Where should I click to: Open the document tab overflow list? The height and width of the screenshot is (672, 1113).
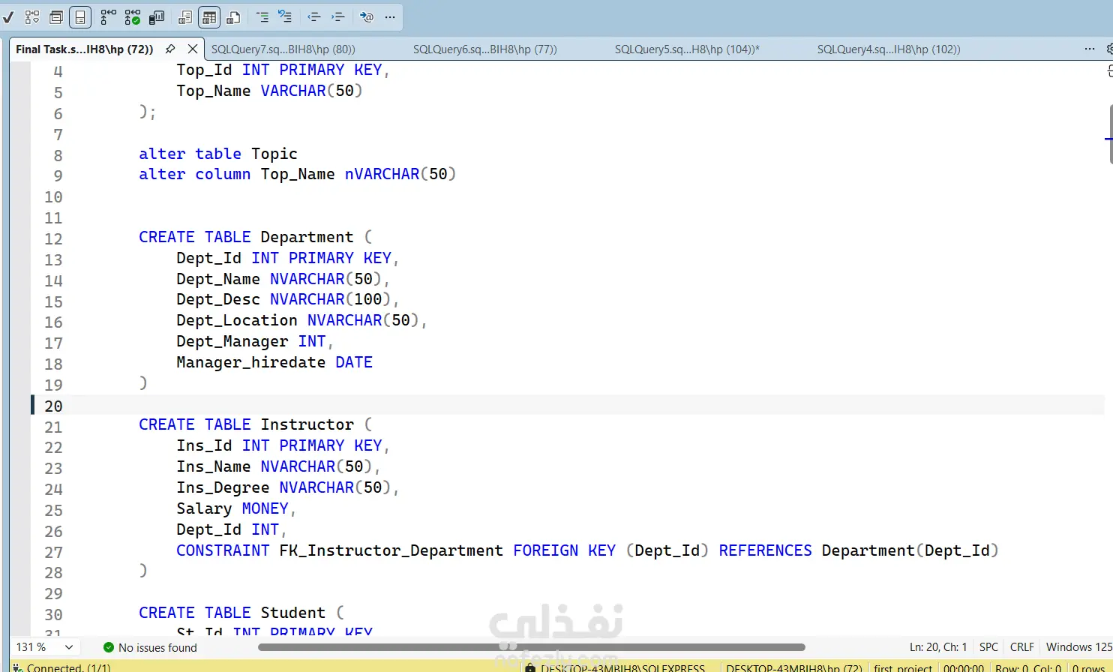click(1090, 49)
